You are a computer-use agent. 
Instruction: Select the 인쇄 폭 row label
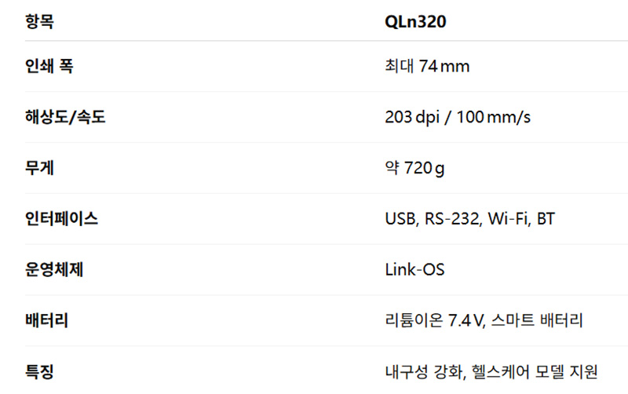point(49,66)
